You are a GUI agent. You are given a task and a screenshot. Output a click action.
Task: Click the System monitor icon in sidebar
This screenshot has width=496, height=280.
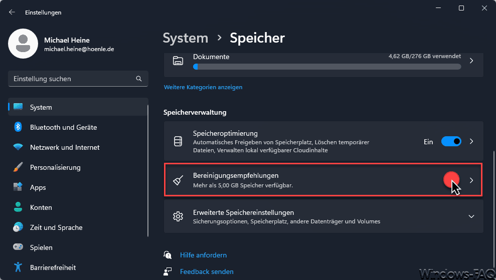pyautogui.click(x=18, y=107)
